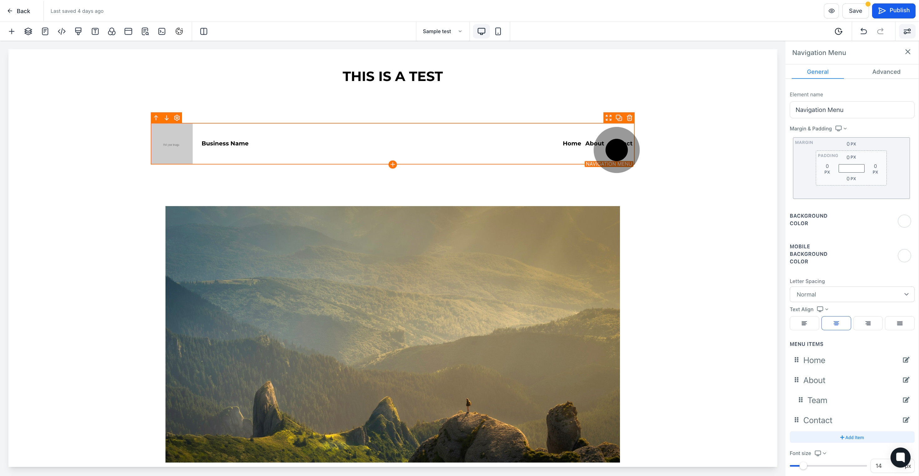This screenshot has height=476, width=919.
Task: Go Back to previous screen
Action: point(18,11)
